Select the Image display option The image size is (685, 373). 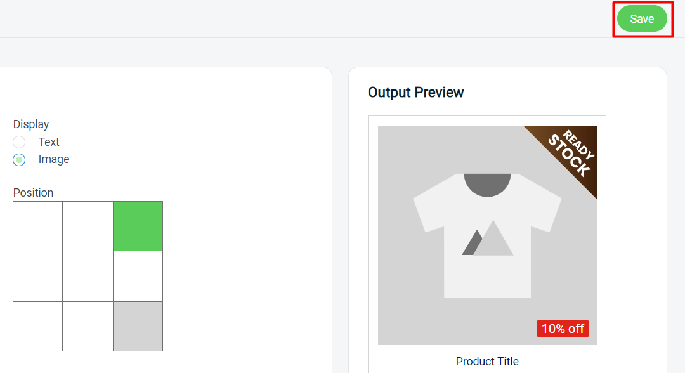(19, 159)
